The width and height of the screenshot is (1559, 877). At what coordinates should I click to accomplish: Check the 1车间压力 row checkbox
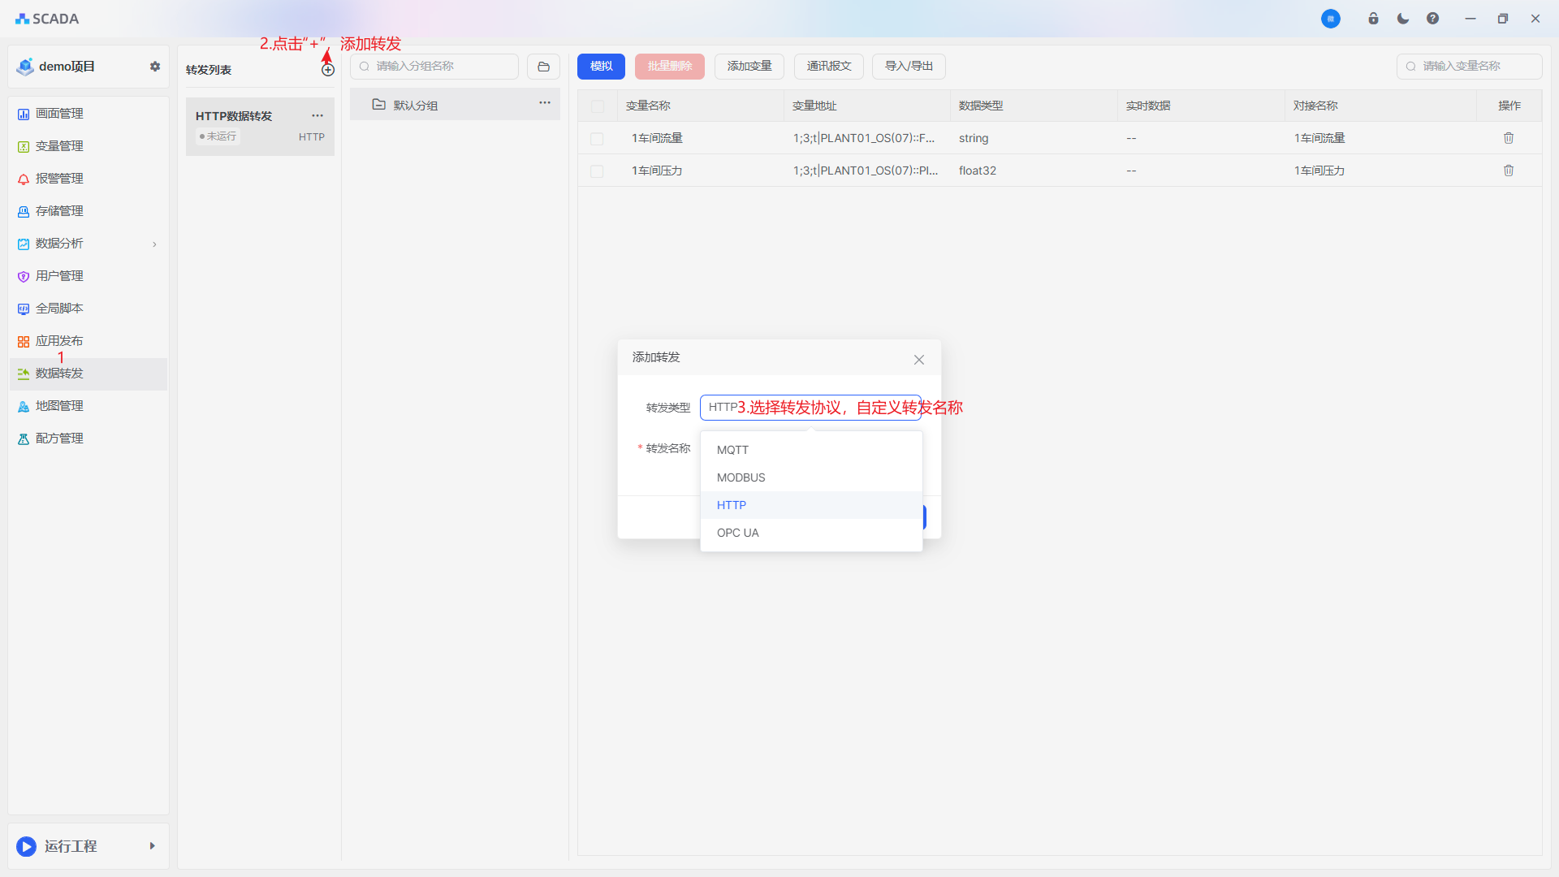coord(597,171)
